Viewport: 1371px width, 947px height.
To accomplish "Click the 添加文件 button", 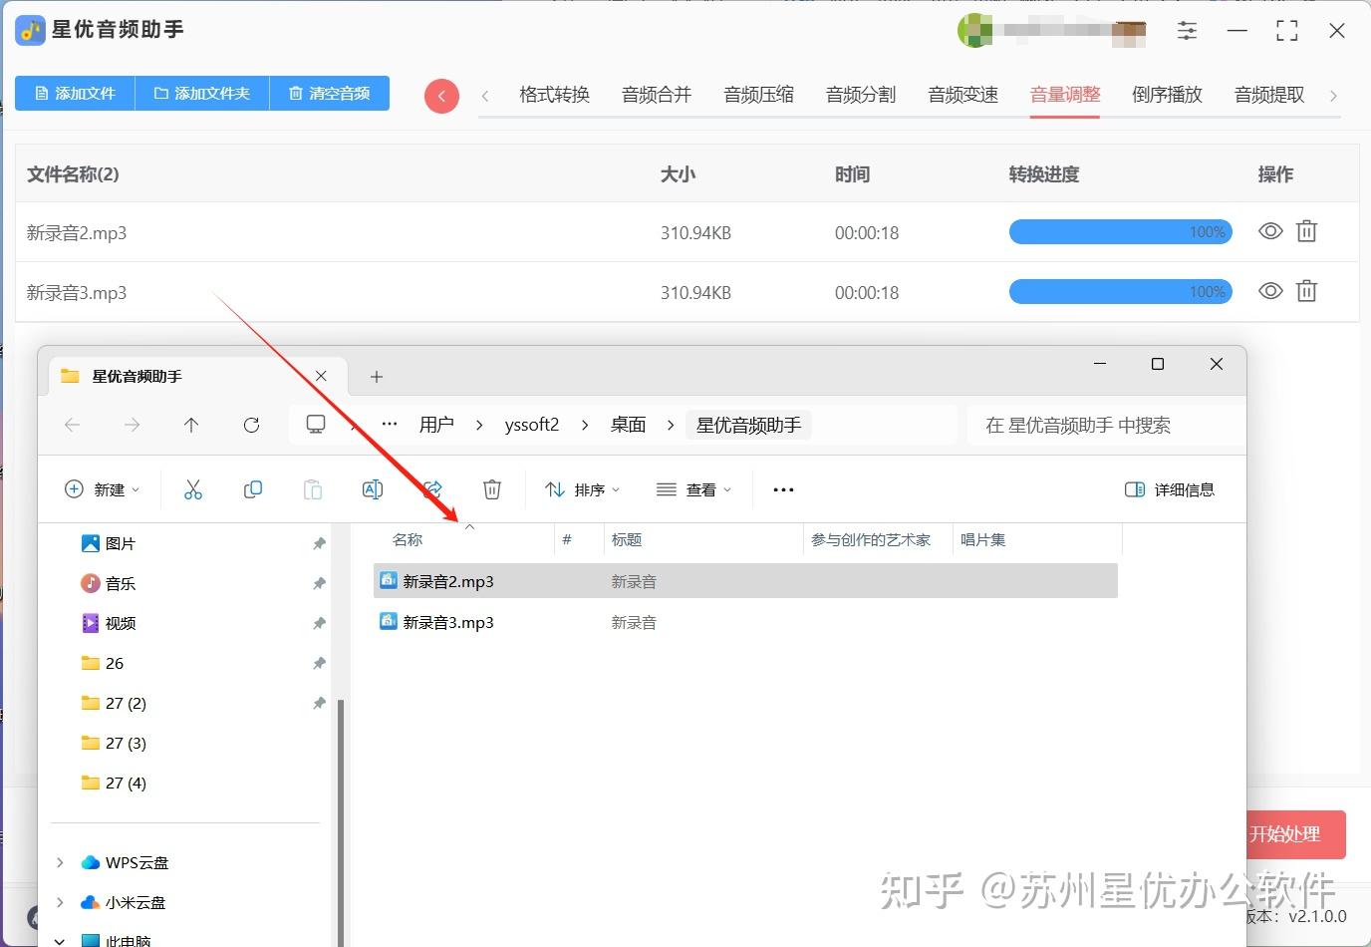I will coord(75,93).
